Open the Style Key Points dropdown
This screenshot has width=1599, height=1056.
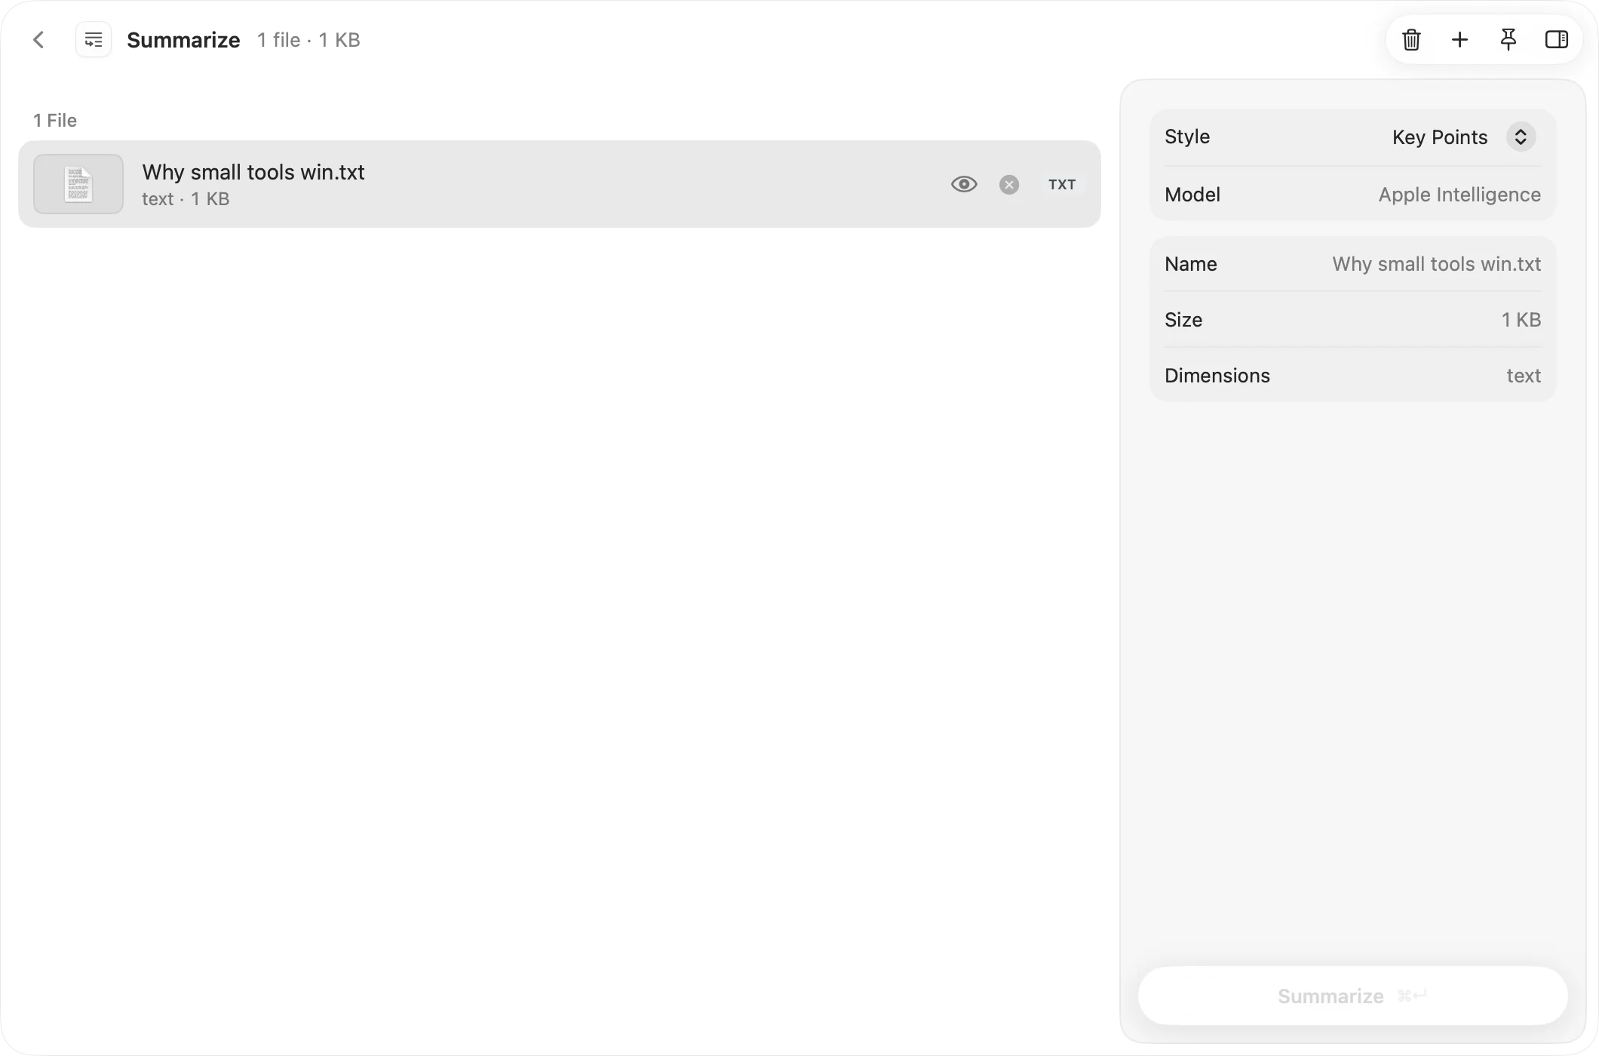[1463, 137]
